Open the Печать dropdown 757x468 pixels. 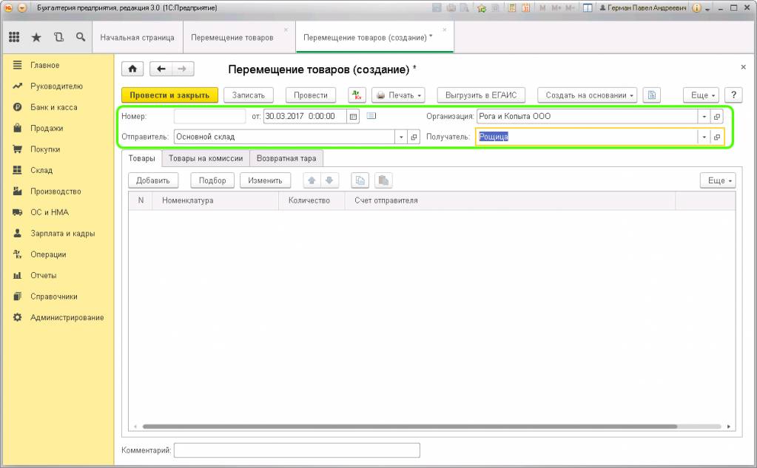[x=398, y=95]
